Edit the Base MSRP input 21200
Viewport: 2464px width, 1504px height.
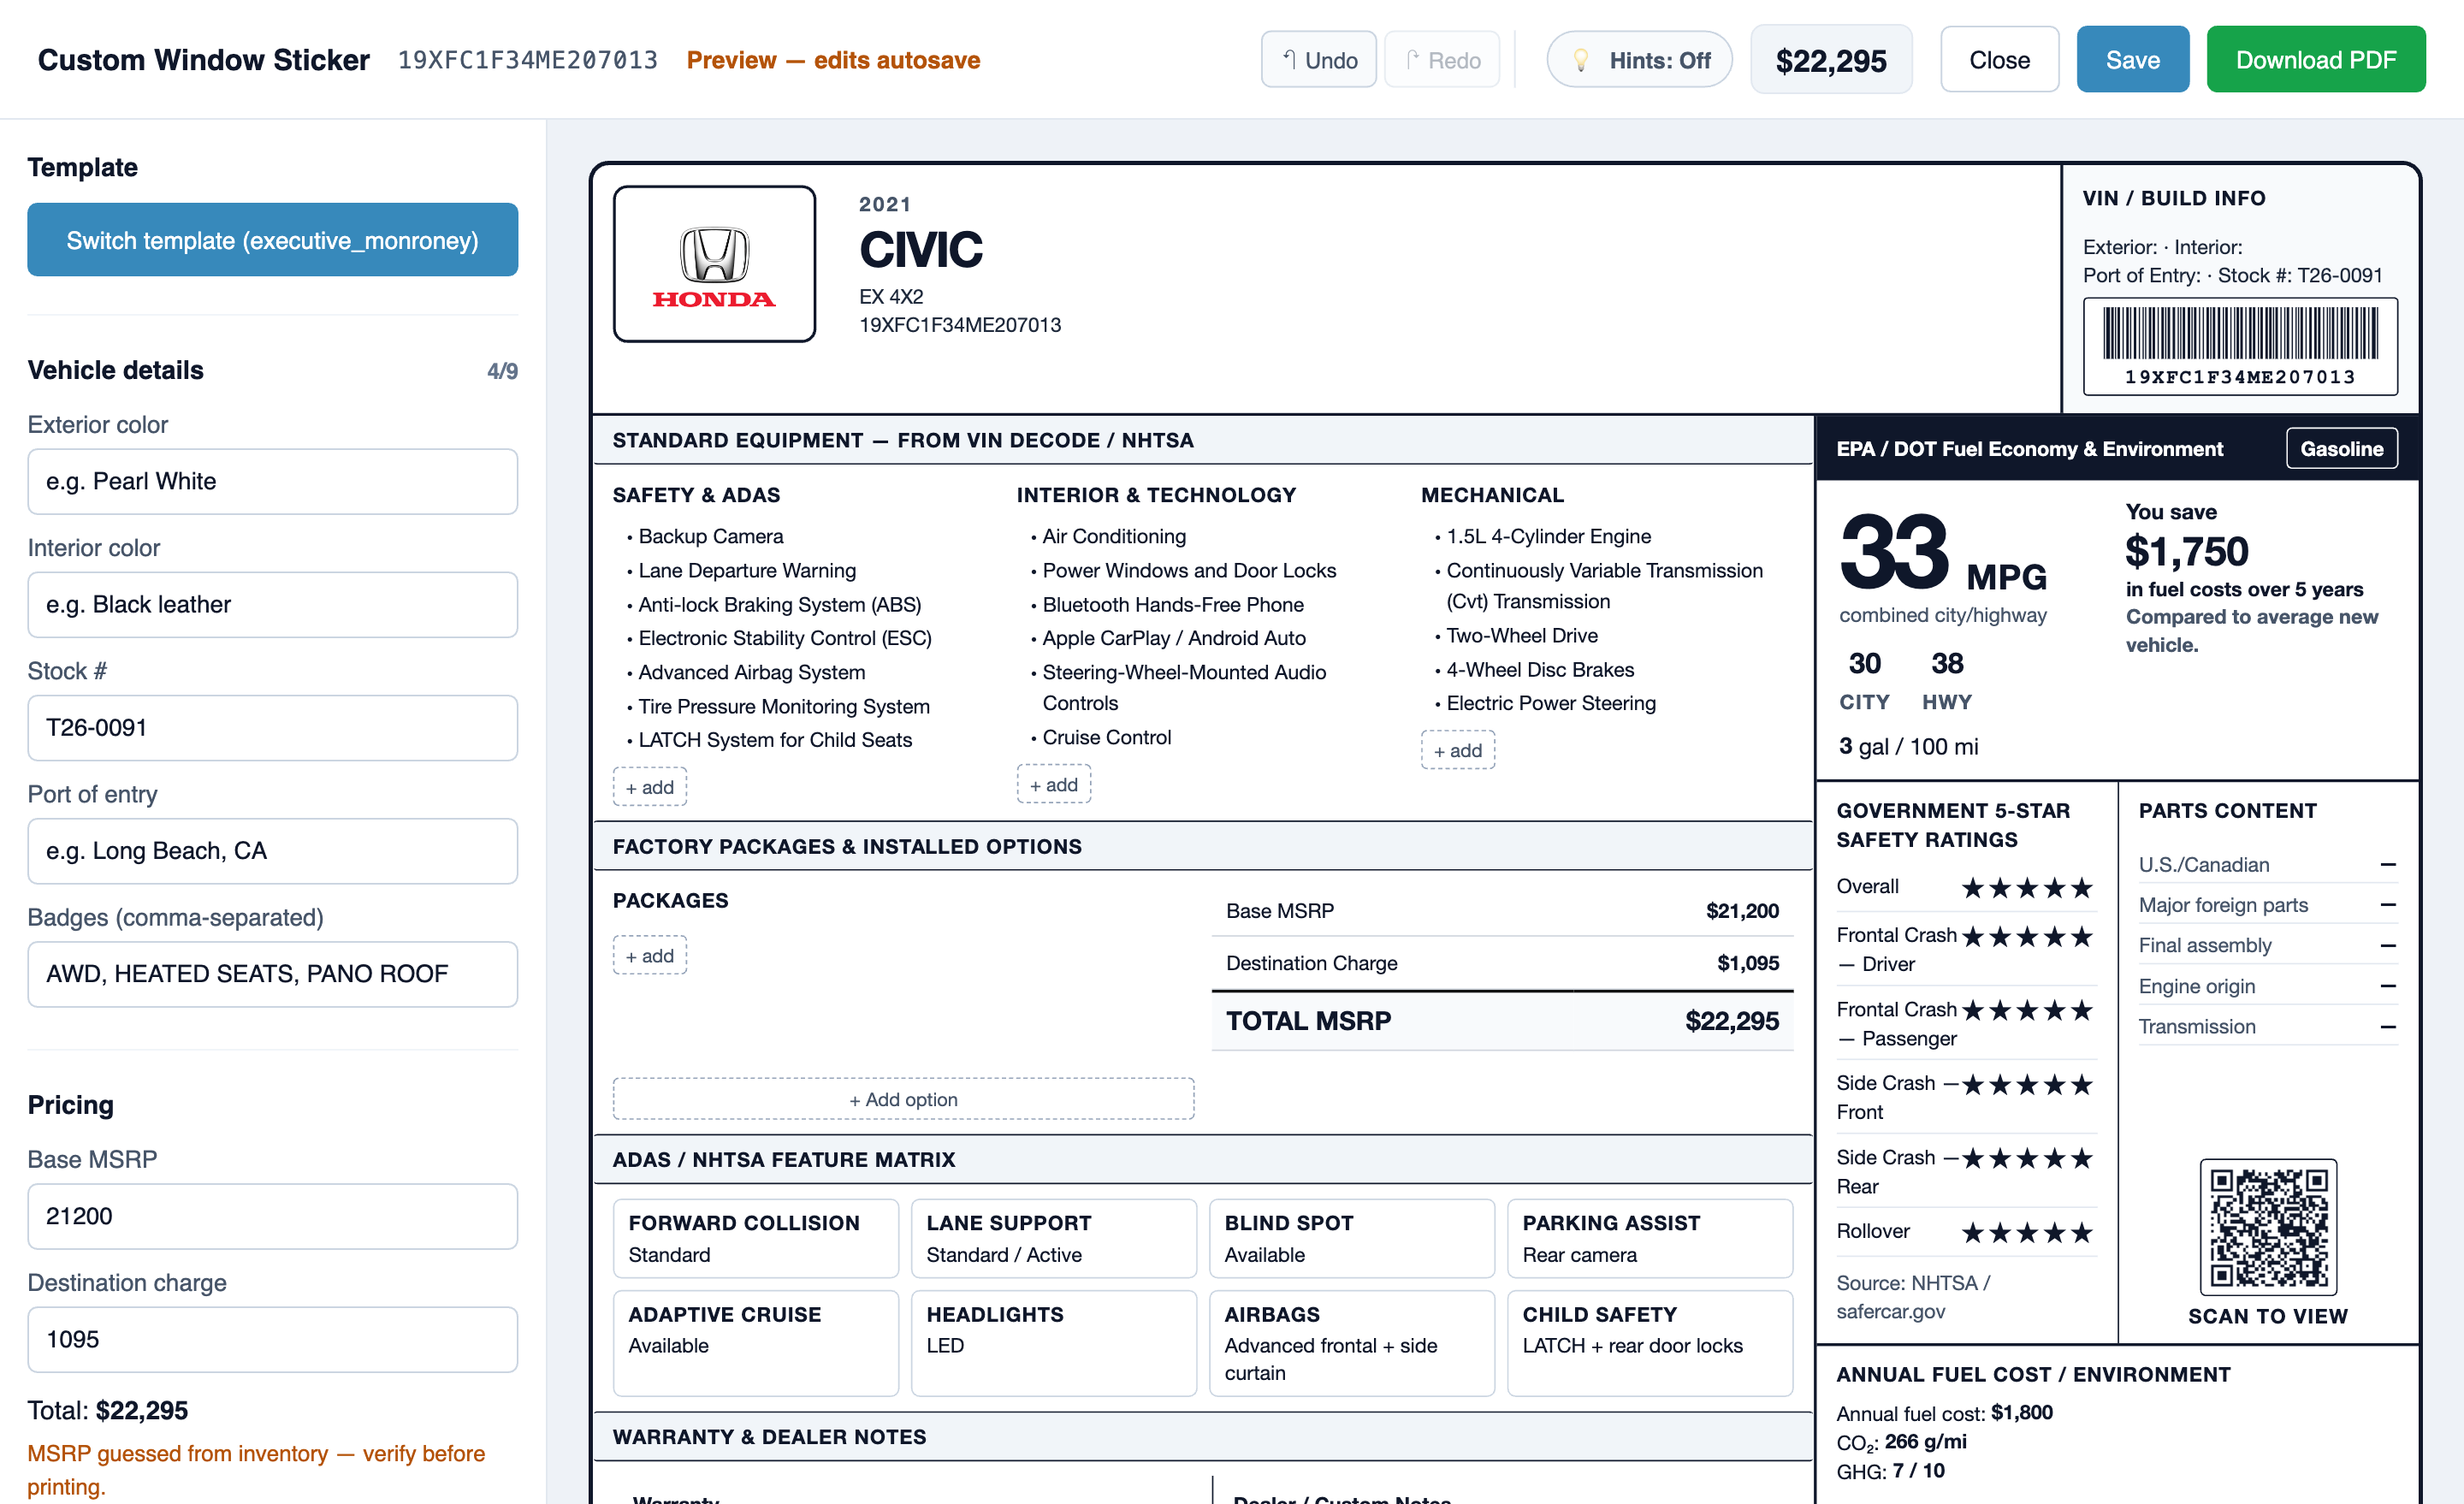pyautogui.click(x=272, y=1216)
